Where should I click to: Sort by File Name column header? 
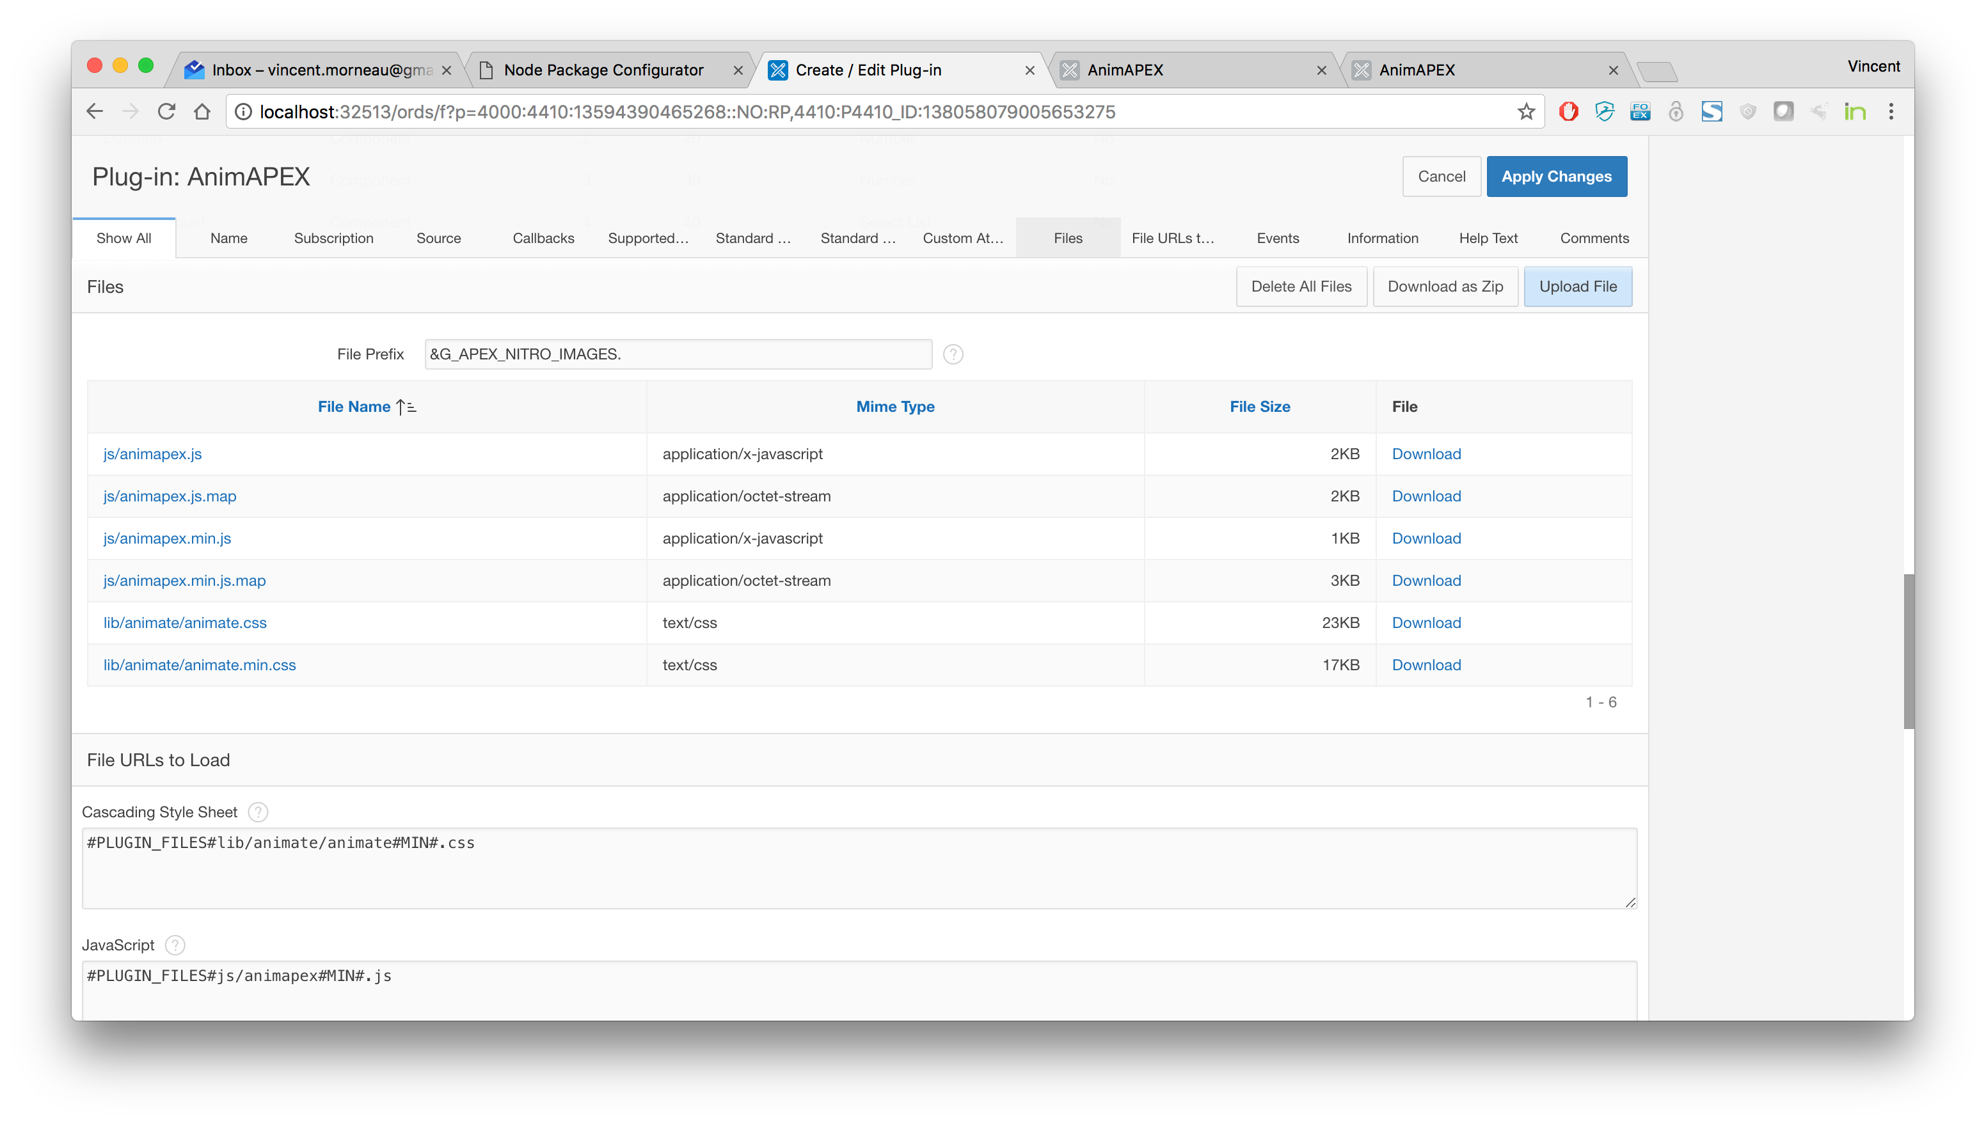point(354,407)
